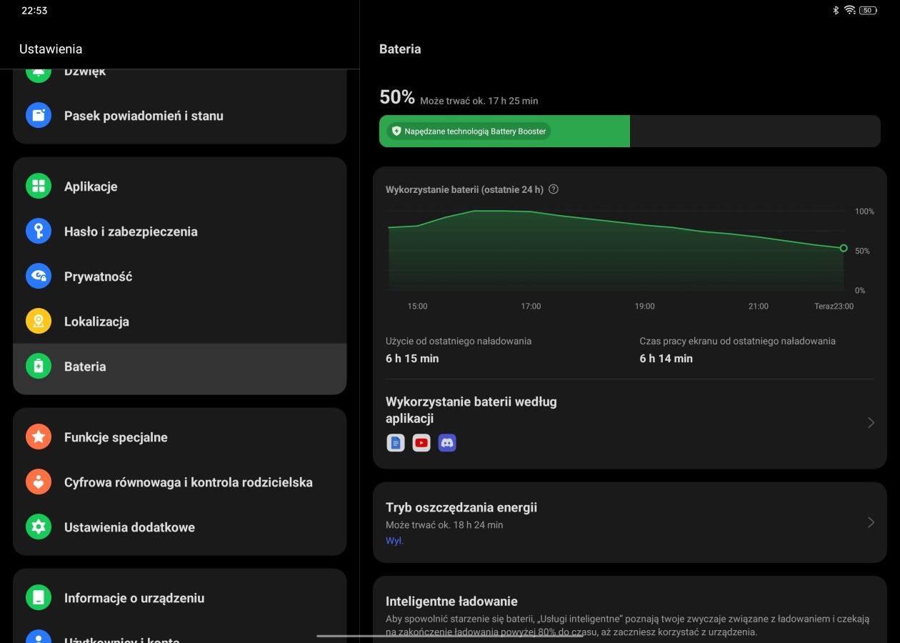Open Tryb oszczędzania energii chevron arrow
This screenshot has width=900, height=643.
pos(871,522)
